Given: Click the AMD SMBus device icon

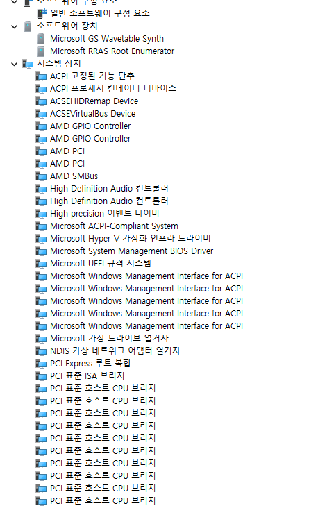Looking at the screenshot, I should tap(41, 176).
